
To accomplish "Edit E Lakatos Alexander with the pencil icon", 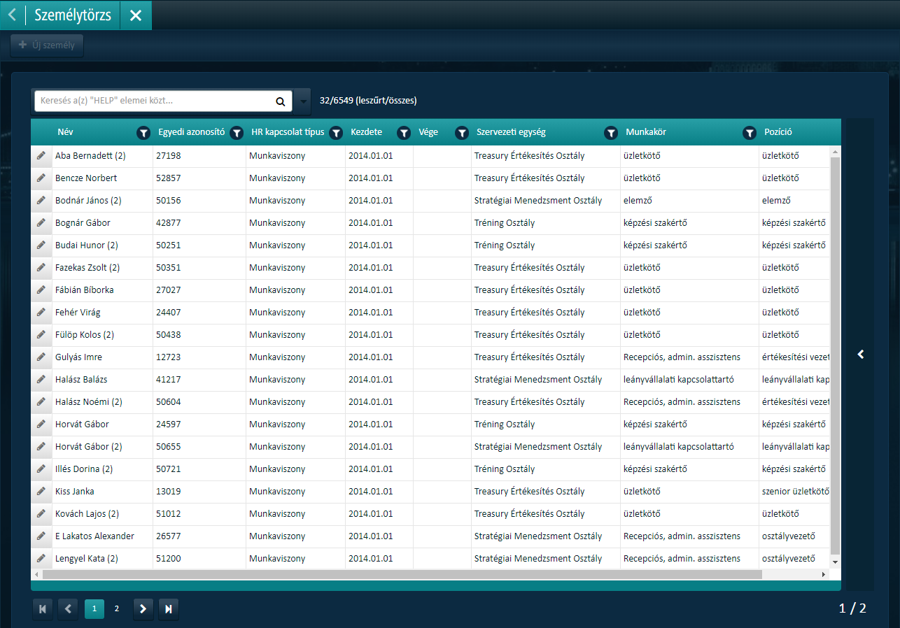I will pyautogui.click(x=41, y=536).
